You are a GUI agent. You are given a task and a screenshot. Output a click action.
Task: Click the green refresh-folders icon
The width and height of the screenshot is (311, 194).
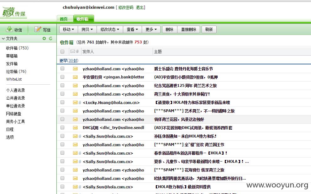click(50, 38)
